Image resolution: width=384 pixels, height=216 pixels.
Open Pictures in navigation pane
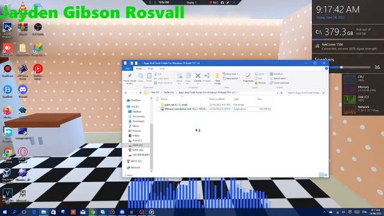[134, 131]
